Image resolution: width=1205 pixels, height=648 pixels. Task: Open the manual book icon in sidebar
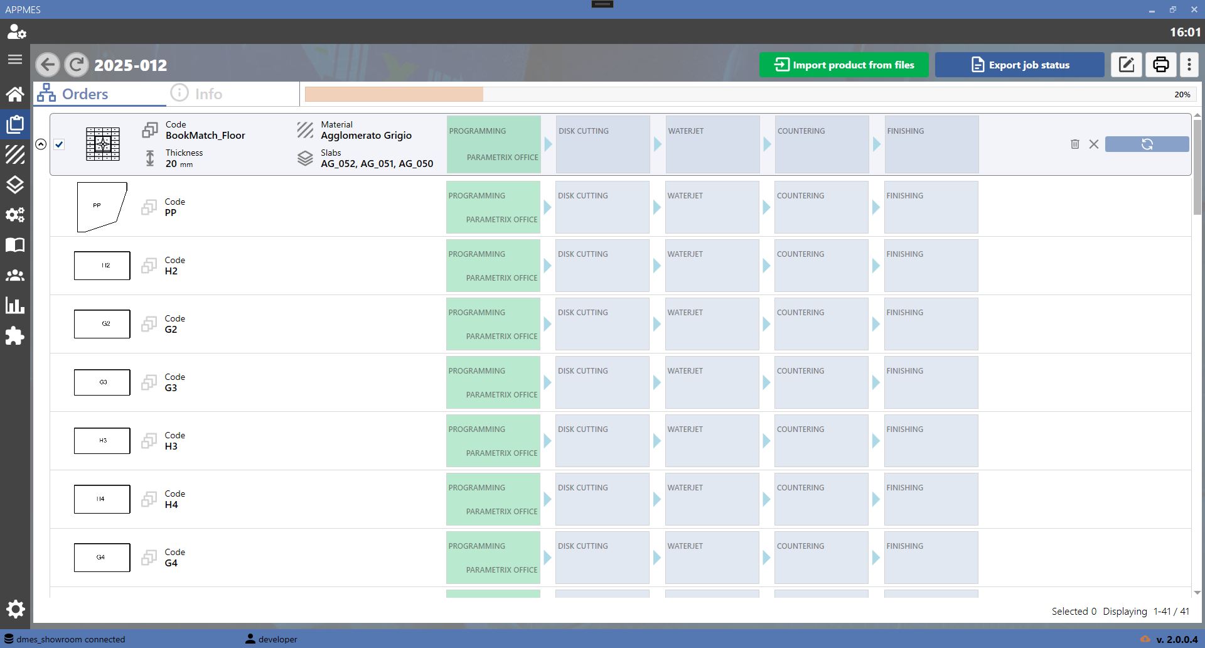15,245
